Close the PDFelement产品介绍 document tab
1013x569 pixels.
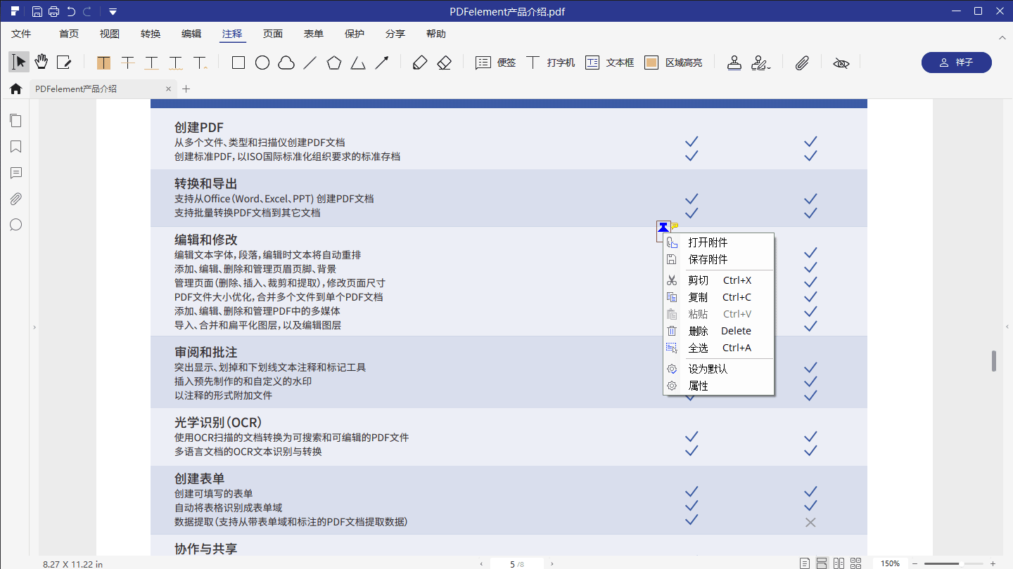tap(168, 89)
